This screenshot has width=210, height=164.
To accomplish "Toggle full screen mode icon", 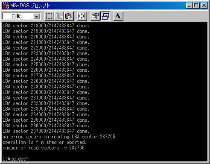I will (x=82, y=16).
